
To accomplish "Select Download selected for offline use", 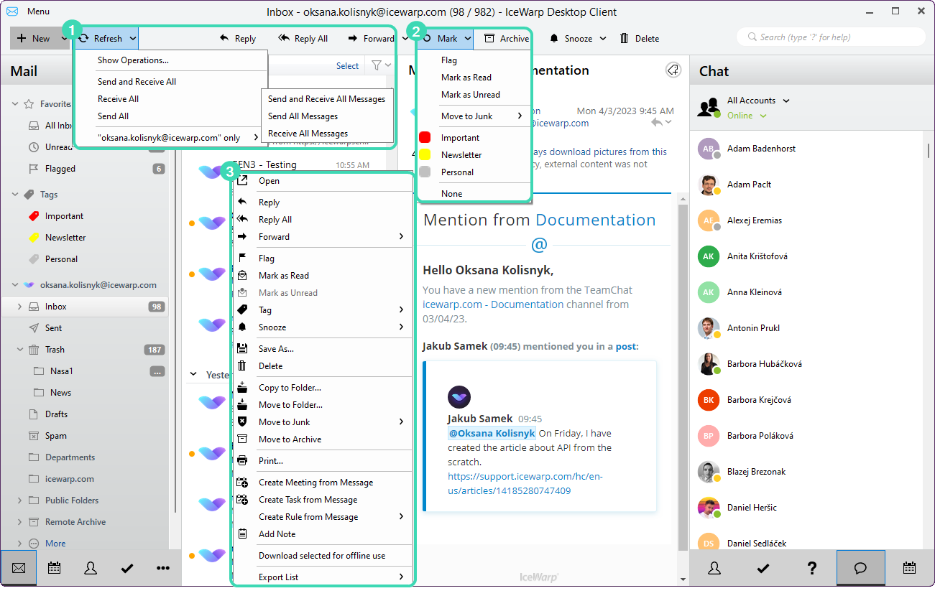I will pos(323,556).
